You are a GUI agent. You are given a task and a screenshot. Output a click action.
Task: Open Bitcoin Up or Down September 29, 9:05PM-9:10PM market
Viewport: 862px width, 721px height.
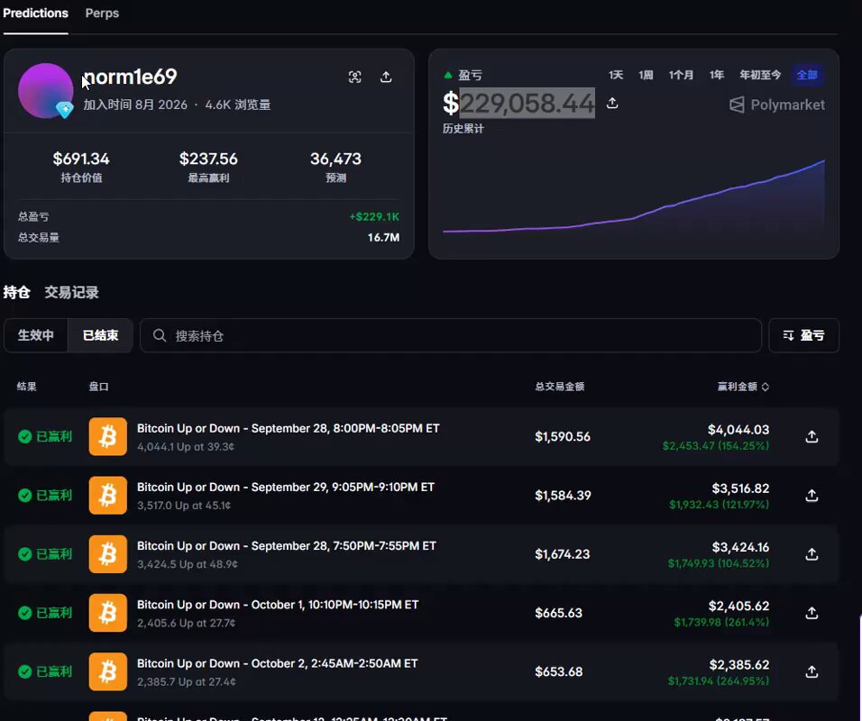285,488
